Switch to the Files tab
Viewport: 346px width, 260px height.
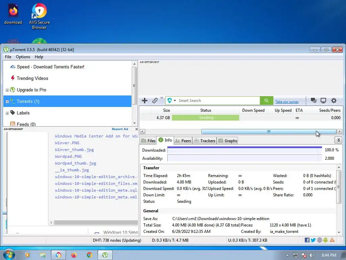[x=148, y=140]
